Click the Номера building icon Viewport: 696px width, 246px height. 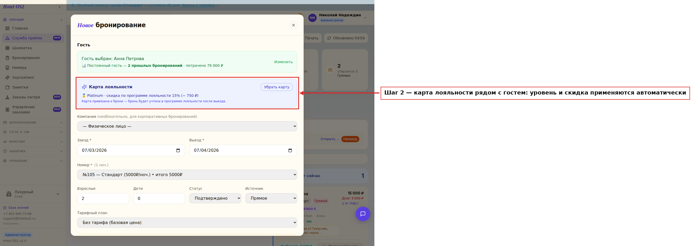(x=7, y=68)
